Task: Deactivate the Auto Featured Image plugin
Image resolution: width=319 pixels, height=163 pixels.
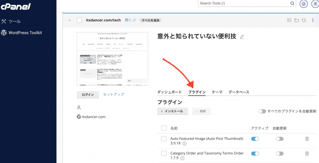Action: 255,139
